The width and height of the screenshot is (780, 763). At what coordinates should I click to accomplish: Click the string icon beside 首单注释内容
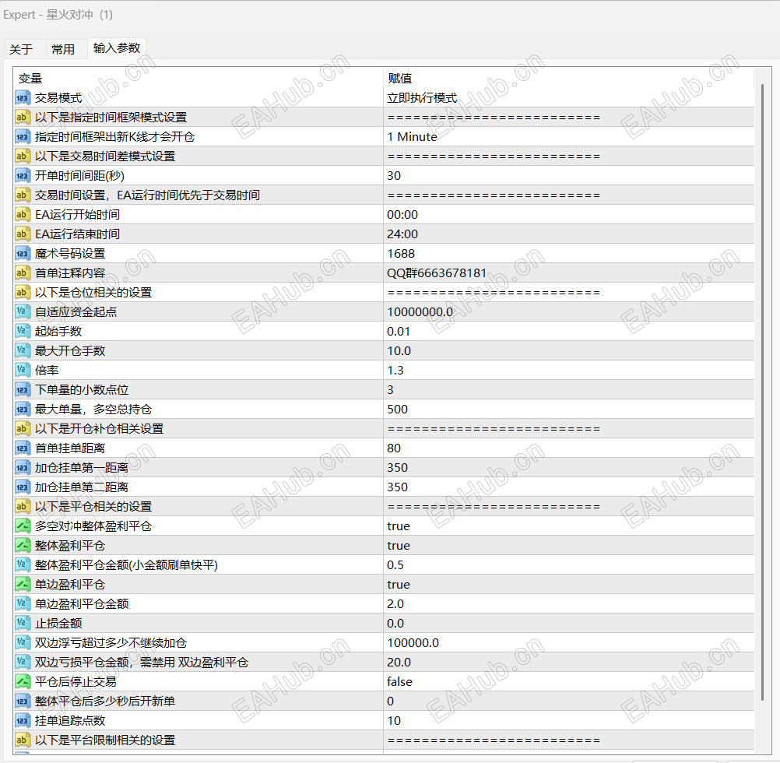(23, 273)
